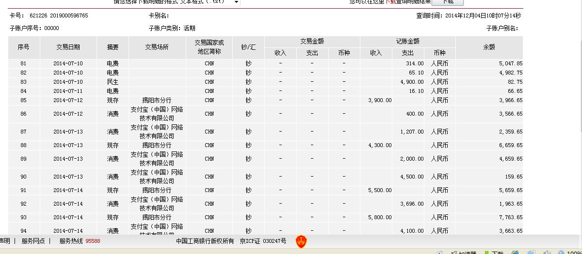Click expense amount 4,900.00 in row 83
Screen dimensions: 582x254
click(x=412, y=82)
